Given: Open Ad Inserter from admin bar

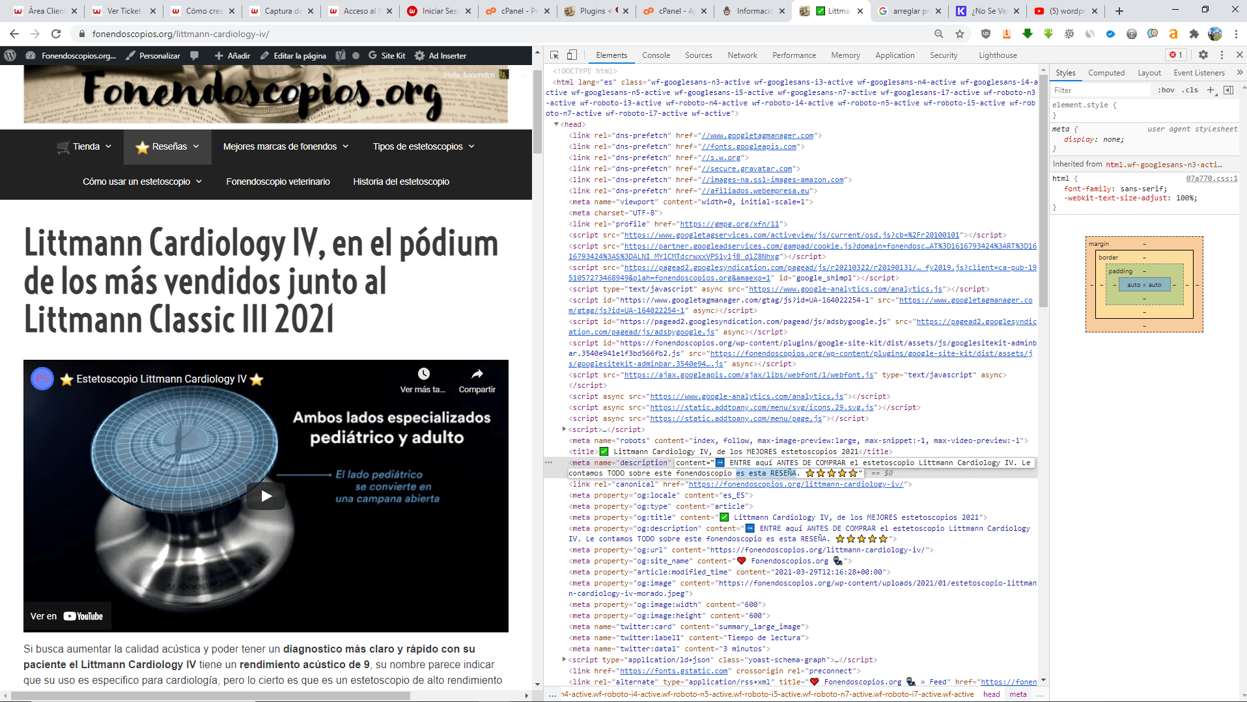Looking at the screenshot, I should click(441, 55).
